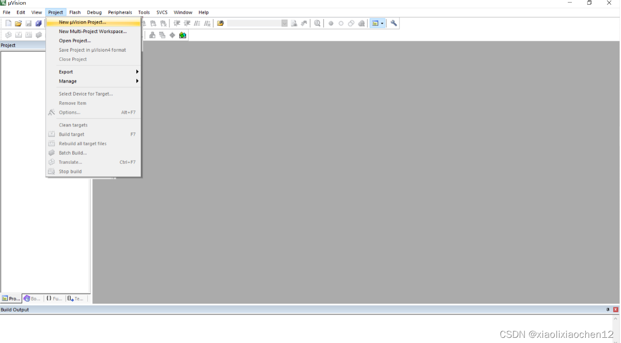Click the Unindent selected lines icon
The height and width of the screenshot is (343, 621).
tap(187, 23)
